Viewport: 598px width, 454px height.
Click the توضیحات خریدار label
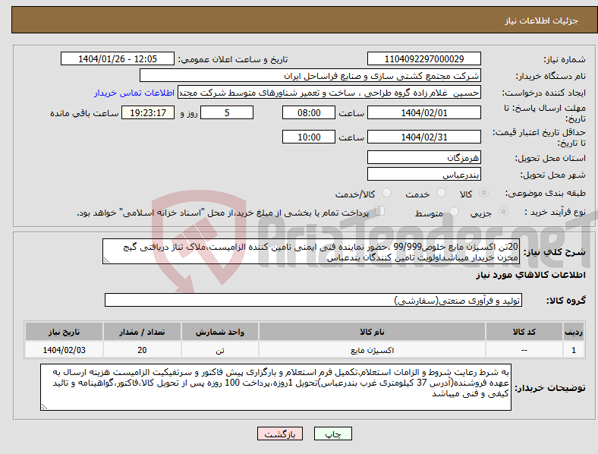550,388
